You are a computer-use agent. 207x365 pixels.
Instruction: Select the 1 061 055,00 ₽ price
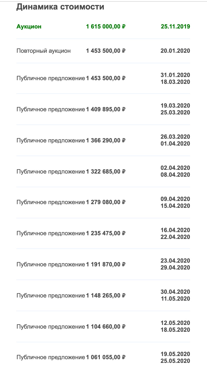pyautogui.click(x=106, y=357)
